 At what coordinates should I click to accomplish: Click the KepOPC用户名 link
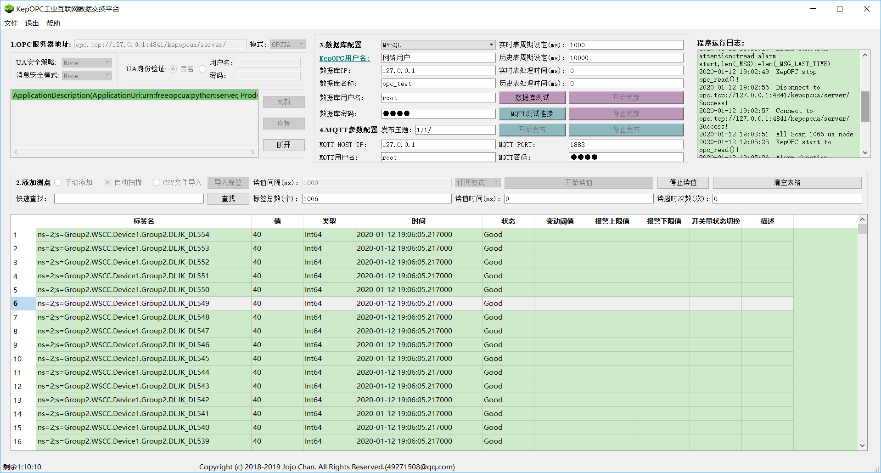(345, 58)
